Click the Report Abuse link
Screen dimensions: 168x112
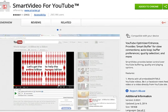[138, 91]
